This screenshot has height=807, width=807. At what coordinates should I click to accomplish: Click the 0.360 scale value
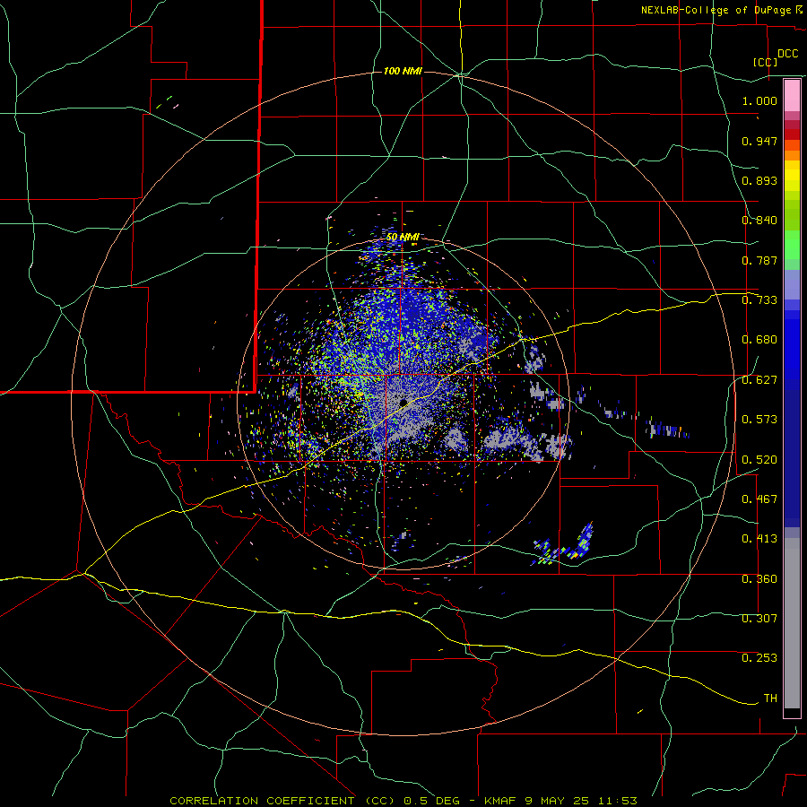[759, 579]
